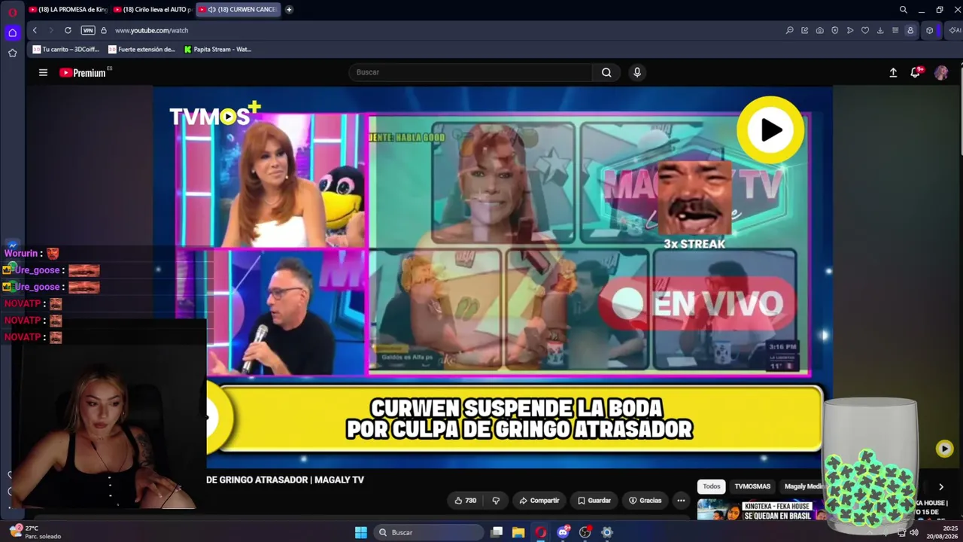Toggle the VPN badge in the address bar
Image resolution: width=963 pixels, height=542 pixels.
click(88, 30)
